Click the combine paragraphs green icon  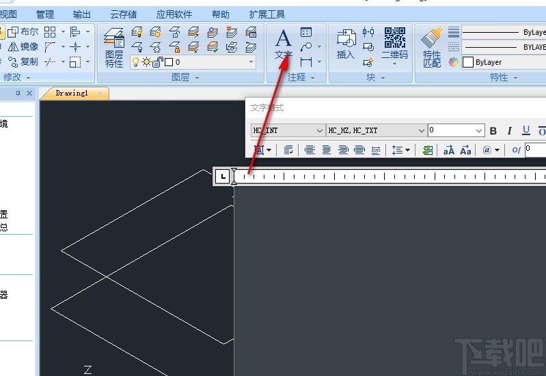(428, 150)
